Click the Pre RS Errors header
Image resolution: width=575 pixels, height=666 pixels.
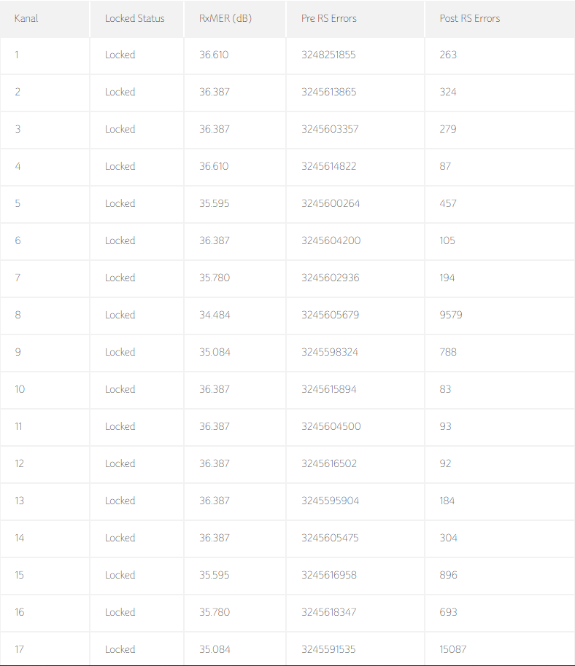328,18
